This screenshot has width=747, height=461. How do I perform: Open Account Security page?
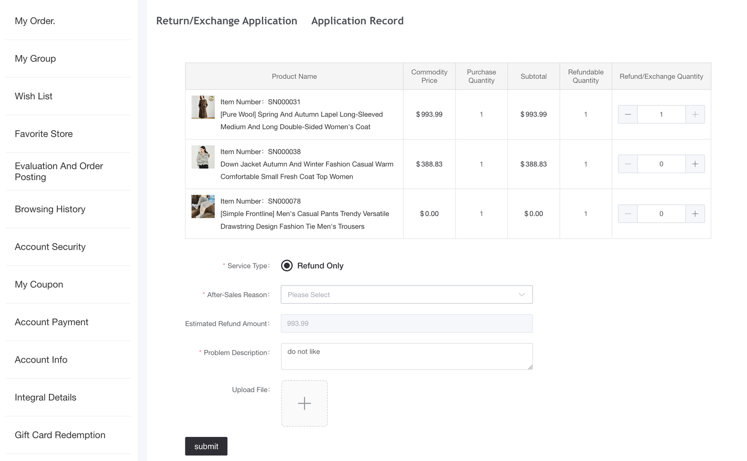(50, 247)
